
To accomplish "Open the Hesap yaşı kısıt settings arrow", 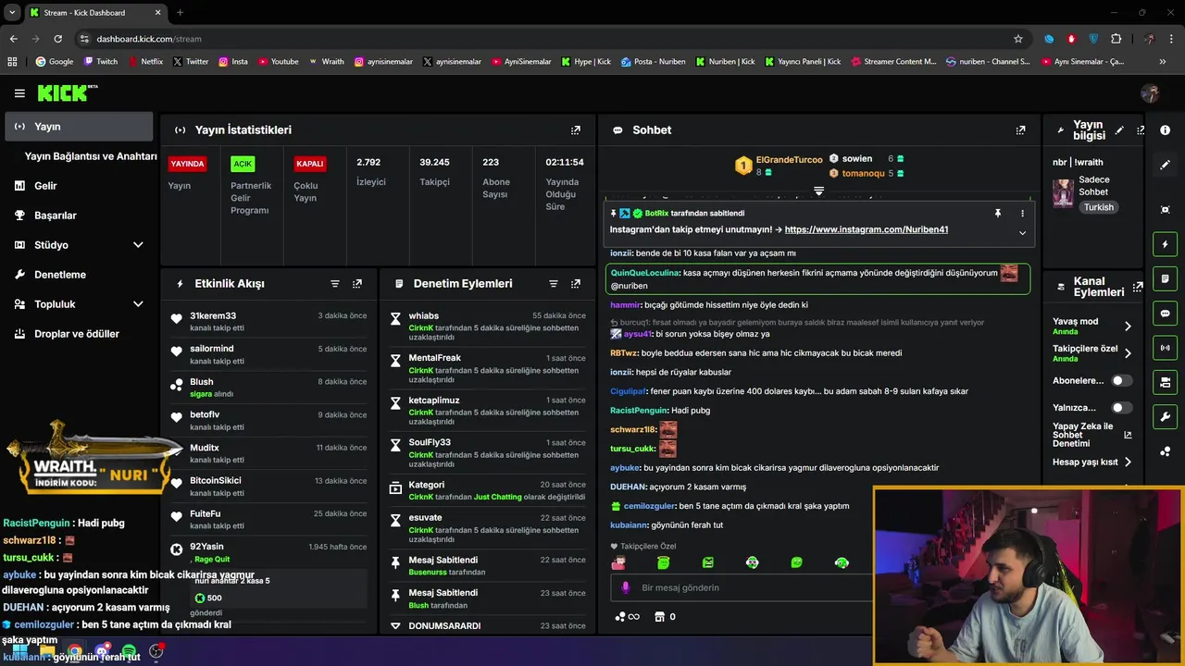I will 1128,462.
